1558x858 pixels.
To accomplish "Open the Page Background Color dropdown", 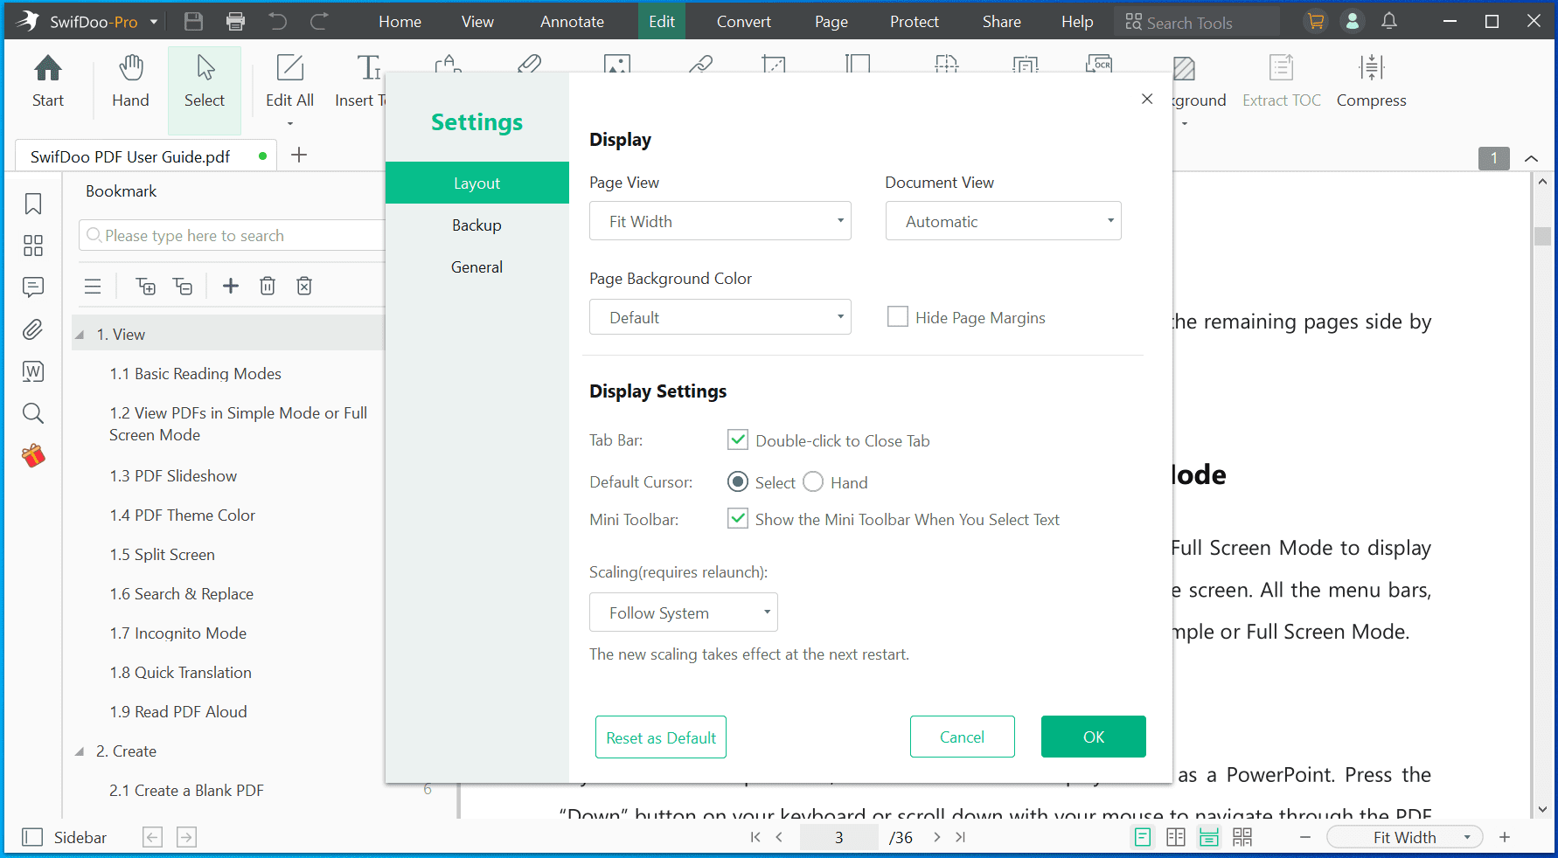I will [x=720, y=317].
